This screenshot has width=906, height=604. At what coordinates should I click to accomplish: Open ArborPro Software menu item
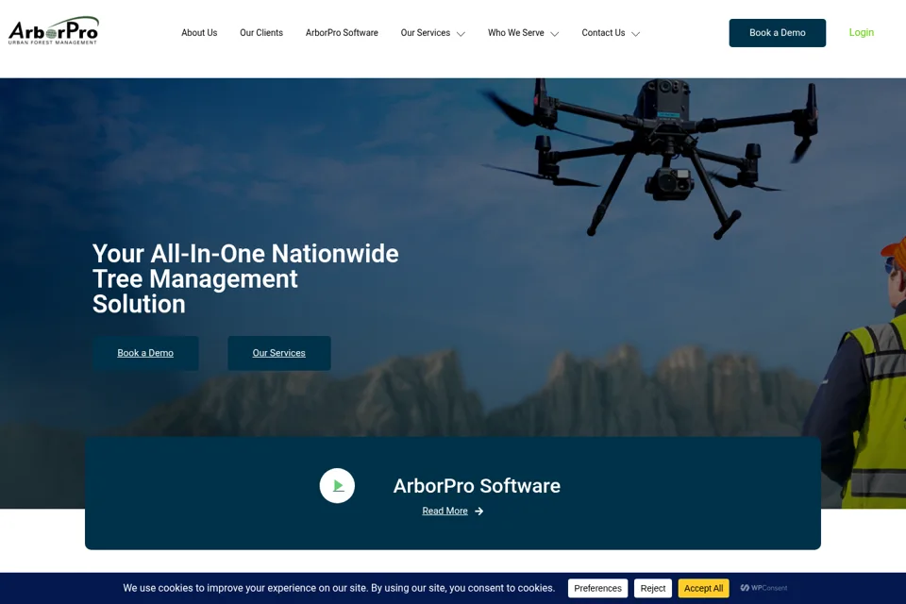point(342,33)
